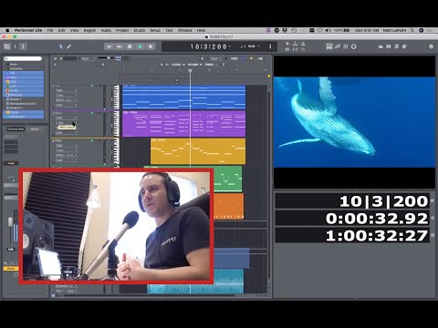Click the search field in track list
This screenshot has width=438, height=328.
click(23, 58)
